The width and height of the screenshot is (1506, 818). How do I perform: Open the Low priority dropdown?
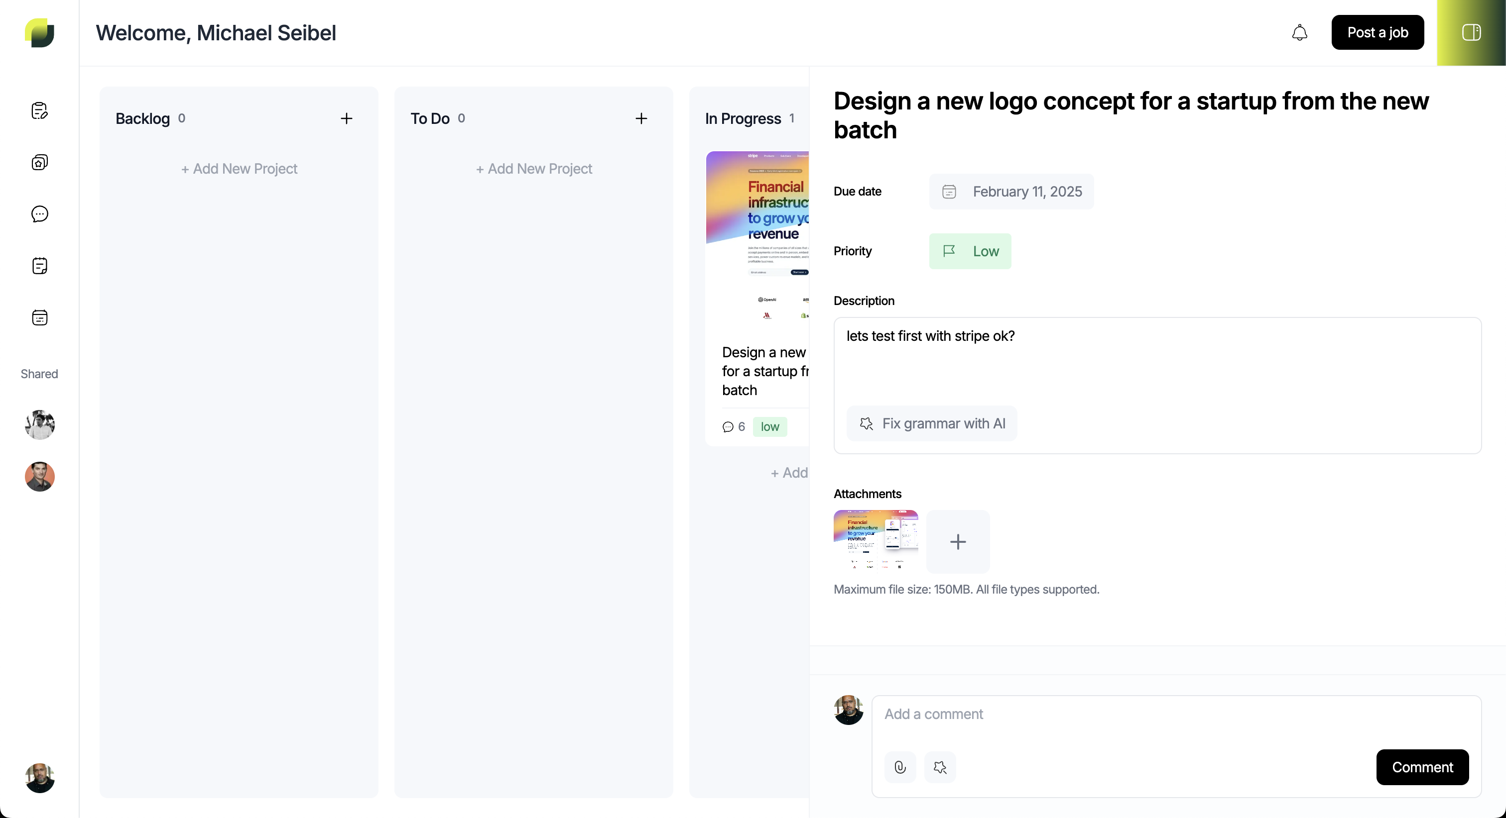[x=970, y=251]
